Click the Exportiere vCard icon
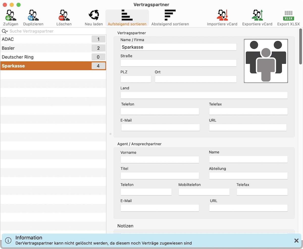303x249 pixels. (x=257, y=15)
